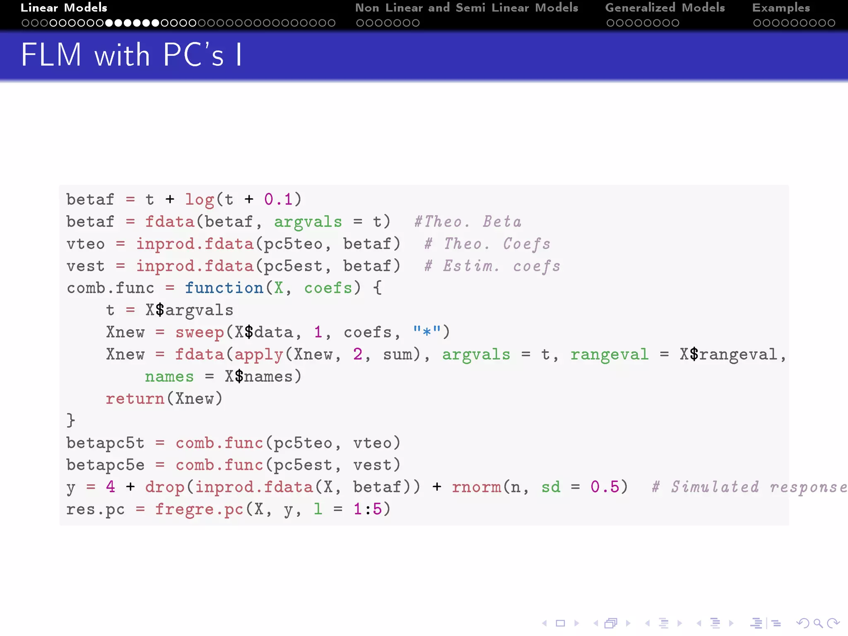Viewport: 848px width, 636px height.
Task: Click the previous section arrow
Action: tap(699, 623)
